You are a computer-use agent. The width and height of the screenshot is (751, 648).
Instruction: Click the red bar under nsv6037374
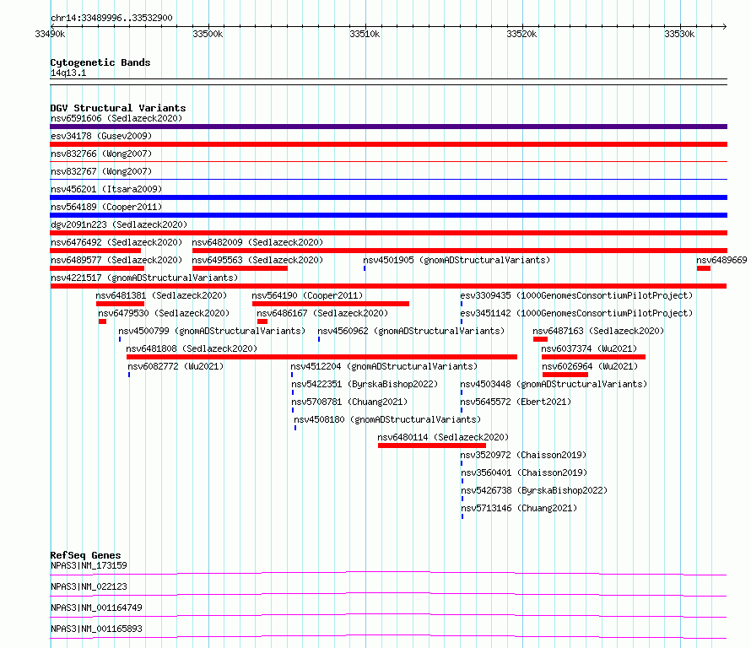pos(593,357)
